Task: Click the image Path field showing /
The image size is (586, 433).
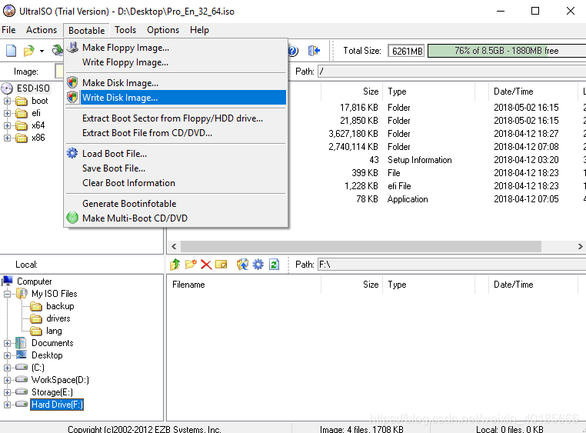Action: [451, 72]
